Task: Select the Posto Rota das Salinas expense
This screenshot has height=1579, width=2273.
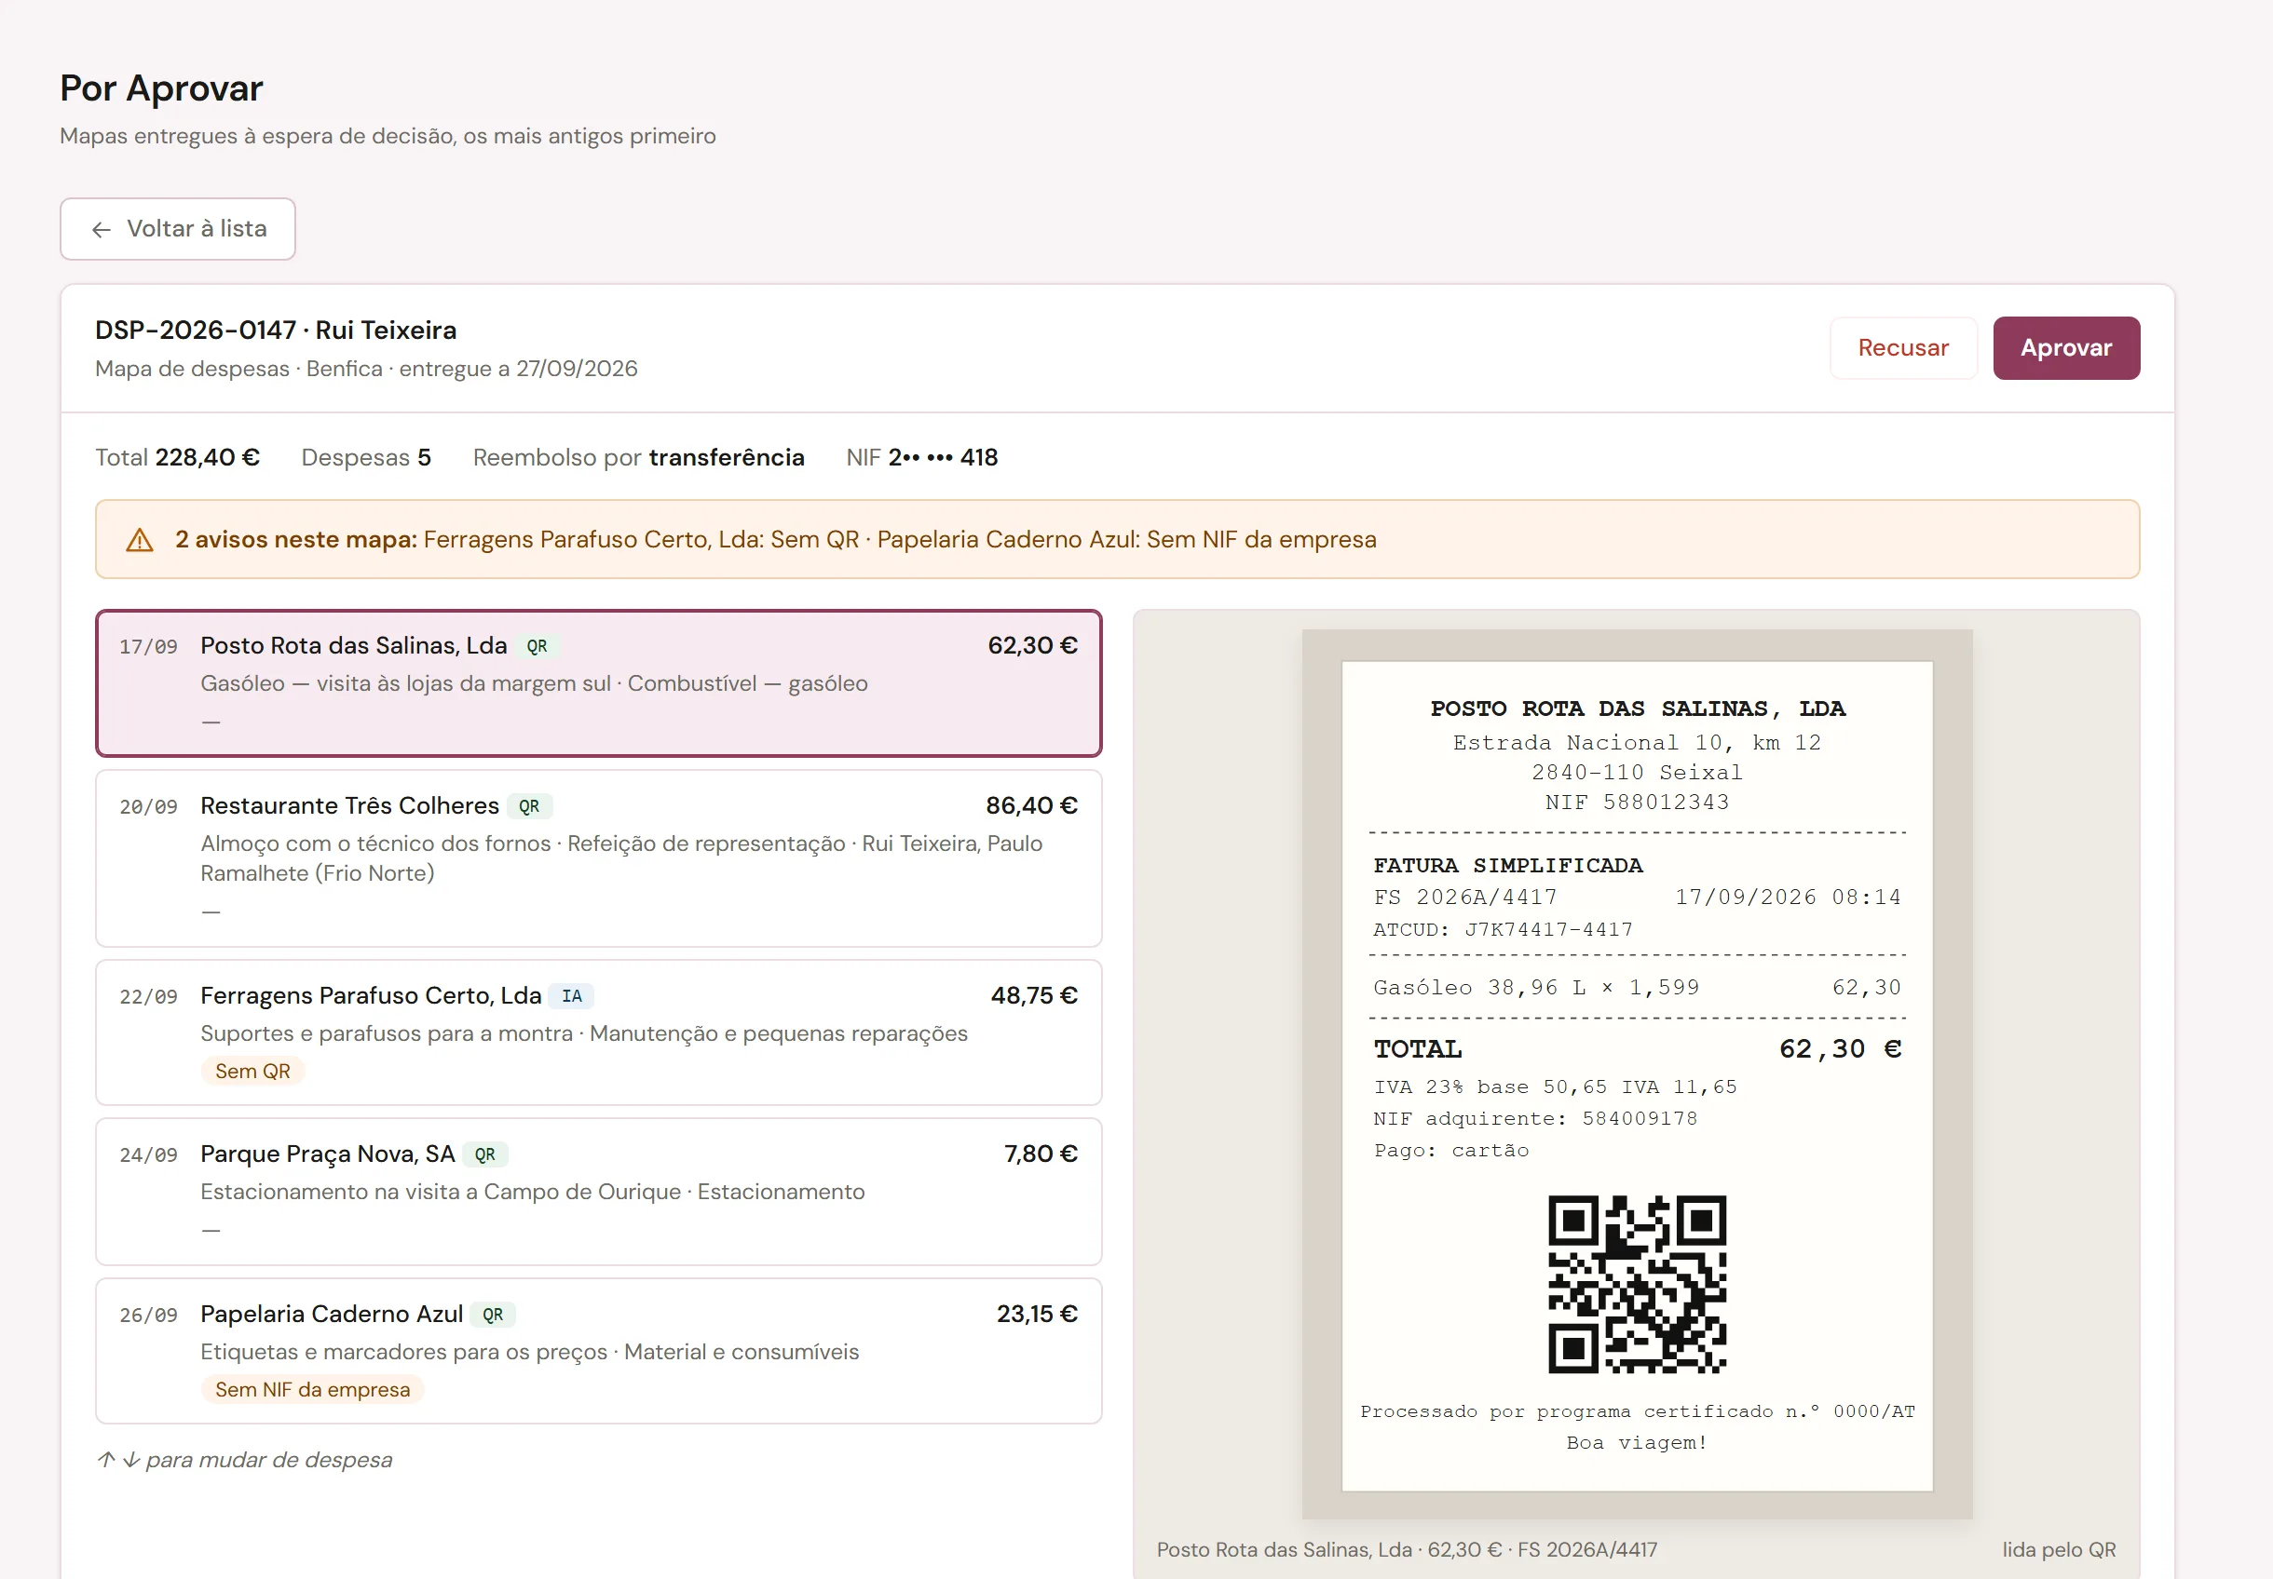Action: 599,683
